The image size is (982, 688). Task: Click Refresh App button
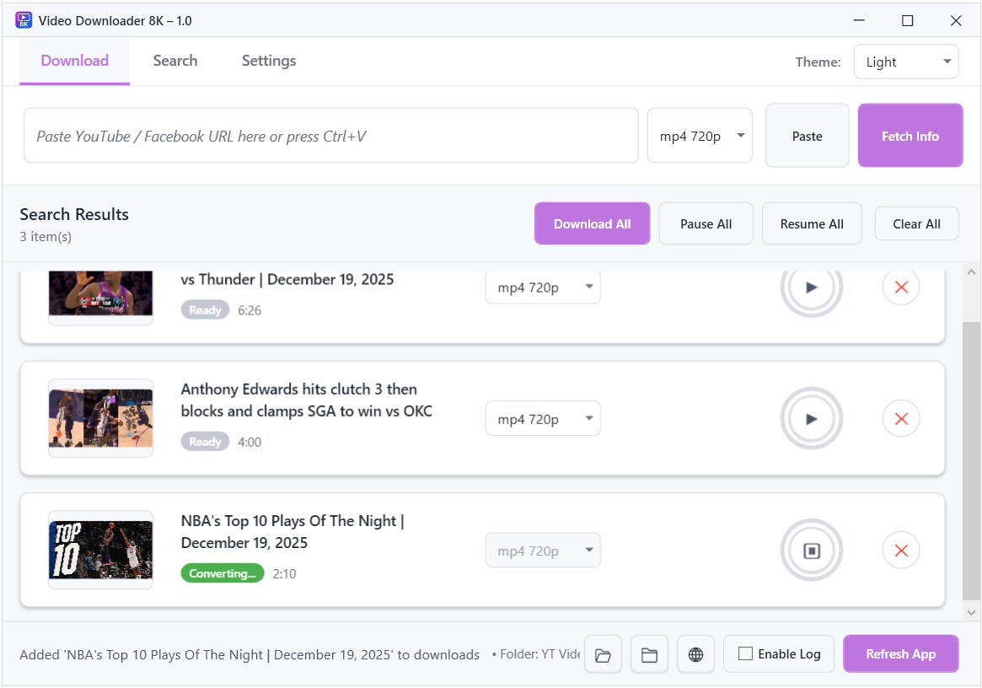point(900,653)
